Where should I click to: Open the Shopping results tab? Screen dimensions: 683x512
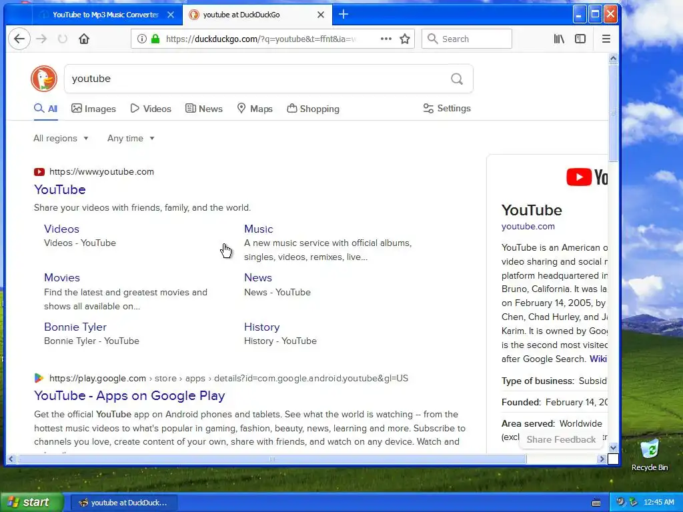[x=313, y=109]
